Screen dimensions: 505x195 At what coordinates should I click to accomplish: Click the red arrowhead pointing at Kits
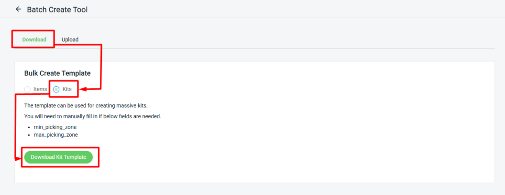point(82,89)
